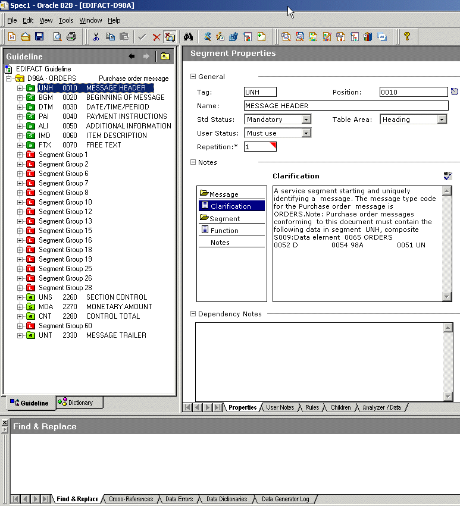Click the Save floppy disk icon
Screen dimensions: 460x506
click(39, 37)
